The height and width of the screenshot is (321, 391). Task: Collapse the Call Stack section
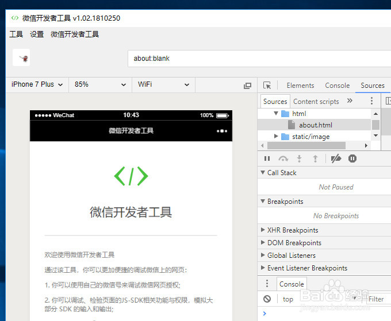click(262, 172)
